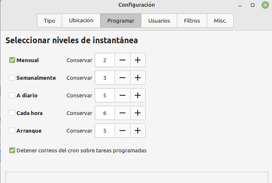This screenshot has height=183, width=272.
Task: Increase Cada hora Conservar value
Action: [x=138, y=113]
